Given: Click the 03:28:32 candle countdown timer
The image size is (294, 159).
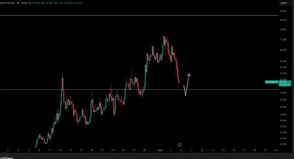Looking at the screenshot, I should point(285,85).
